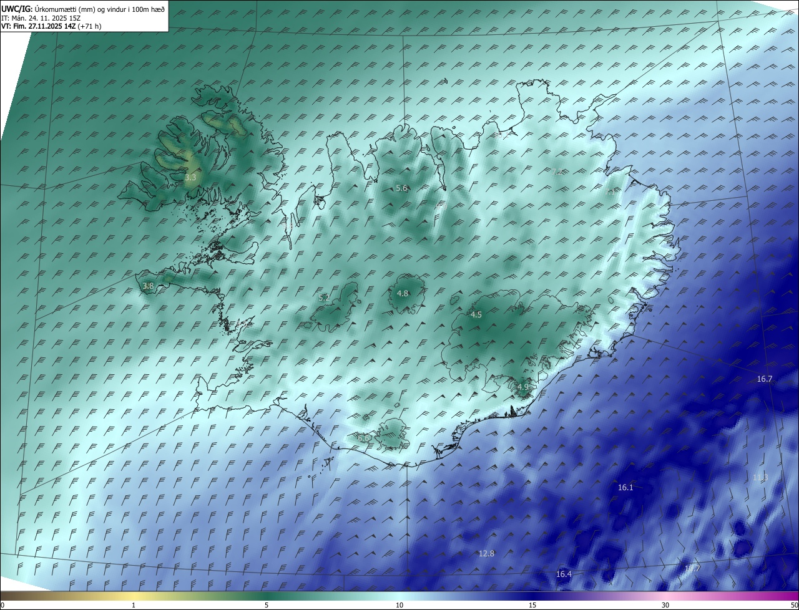Click the 16.7 value over the eastern sea
Image resolution: width=799 pixels, height=610 pixels.
(x=765, y=379)
